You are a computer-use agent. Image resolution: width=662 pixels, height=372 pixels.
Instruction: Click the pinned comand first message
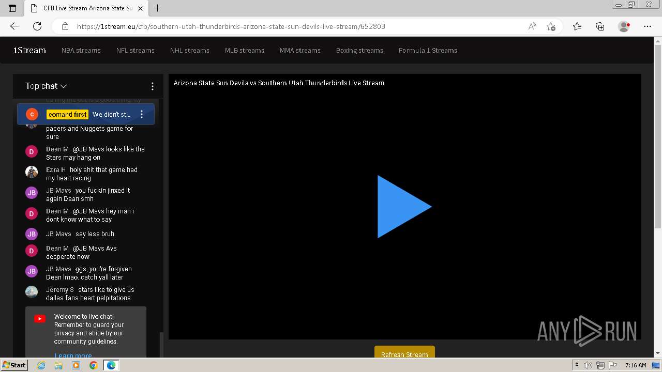point(86,114)
